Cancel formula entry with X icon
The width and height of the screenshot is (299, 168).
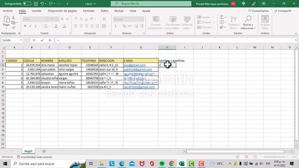coord(34,40)
